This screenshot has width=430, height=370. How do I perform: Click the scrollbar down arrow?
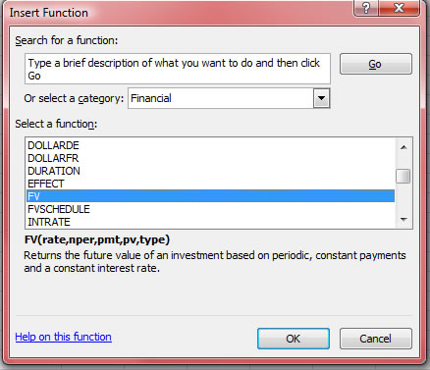[x=403, y=220]
